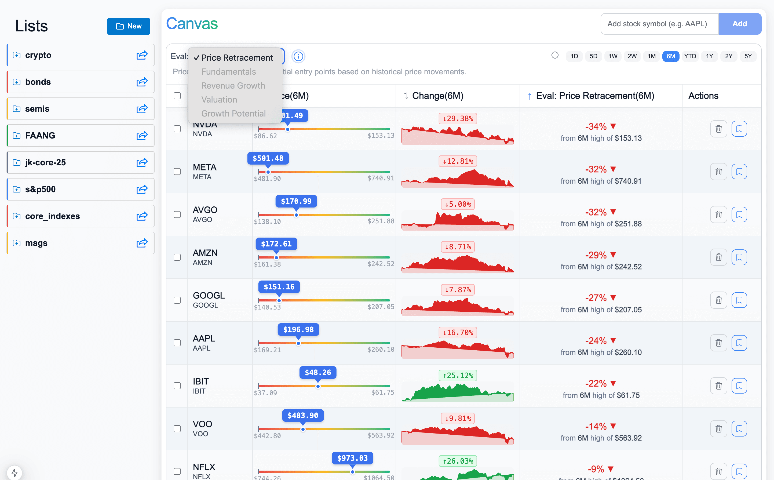Share the mags list
This screenshot has width=774, height=480.
[142, 243]
